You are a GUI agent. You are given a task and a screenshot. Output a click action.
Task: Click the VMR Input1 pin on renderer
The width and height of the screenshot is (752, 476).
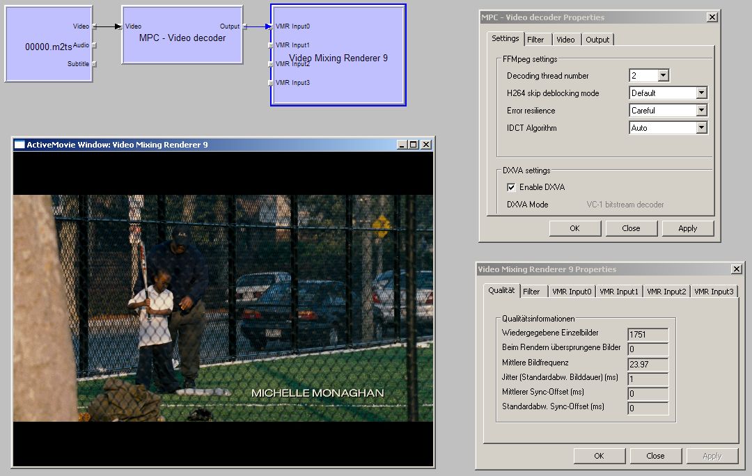coord(272,45)
